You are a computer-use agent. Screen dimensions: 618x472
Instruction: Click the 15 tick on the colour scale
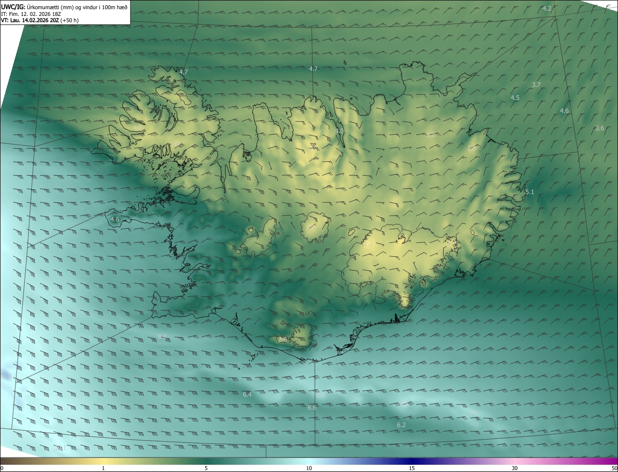pyautogui.click(x=412, y=468)
